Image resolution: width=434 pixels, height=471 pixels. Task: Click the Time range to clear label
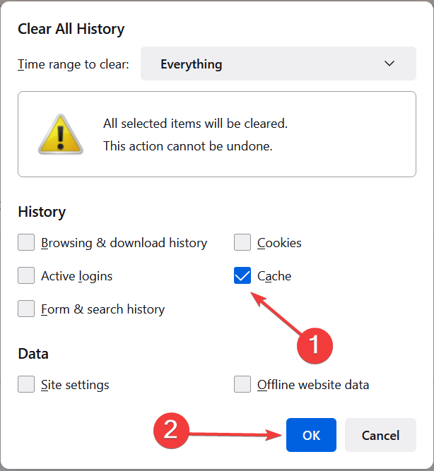73,64
